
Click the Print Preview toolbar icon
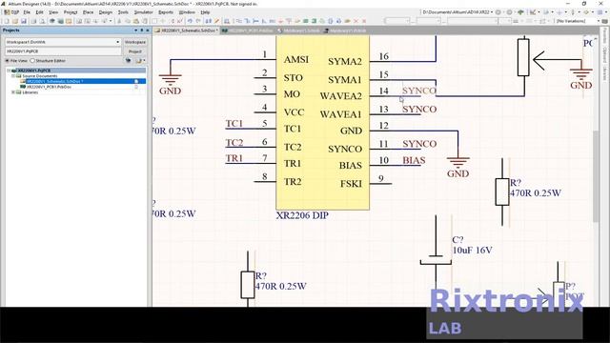pos(42,21)
